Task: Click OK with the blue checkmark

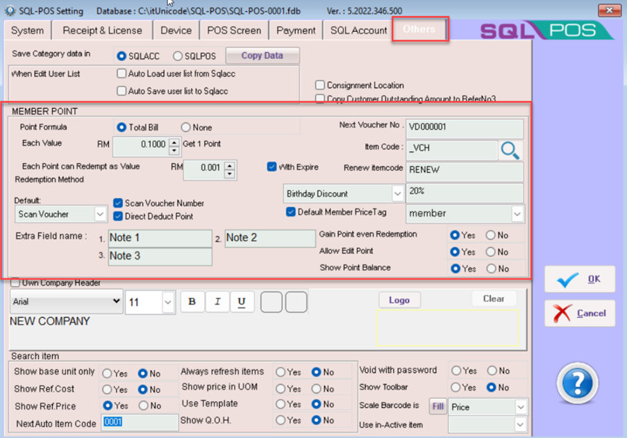Action: coord(579,279)
